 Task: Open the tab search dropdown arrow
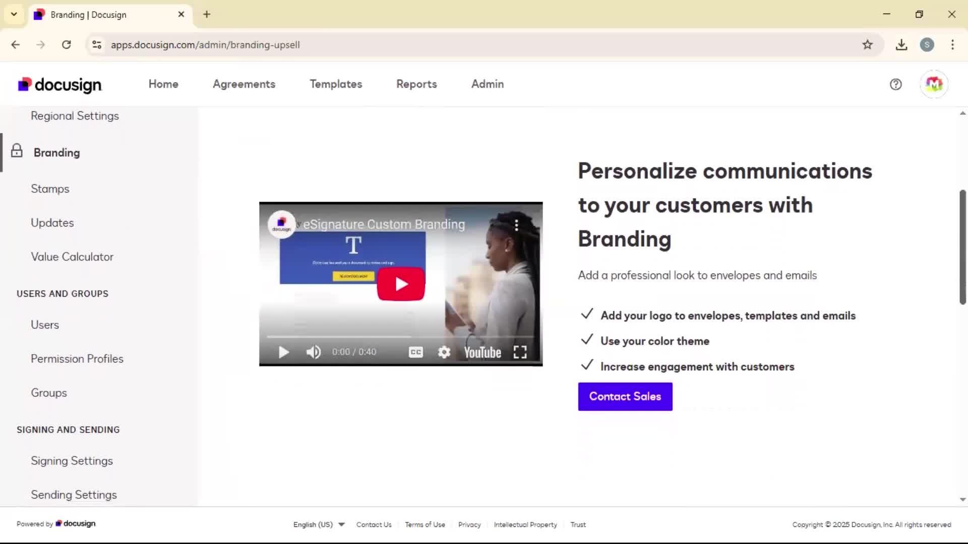click(14, 14)
